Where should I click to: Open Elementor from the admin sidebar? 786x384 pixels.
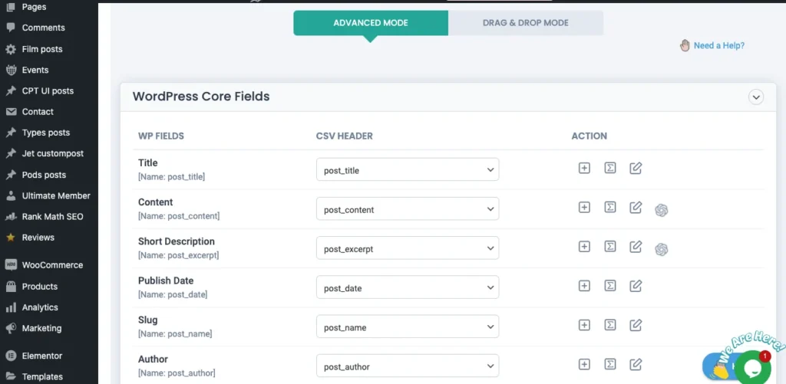click(42, 356)
